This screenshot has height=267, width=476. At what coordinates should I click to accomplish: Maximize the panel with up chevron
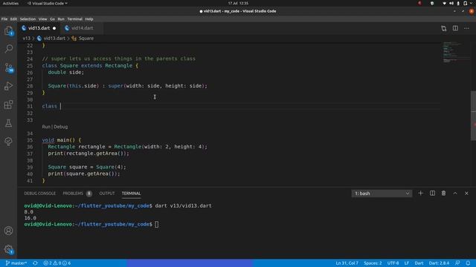pyautogui.click(x=455, y=193)
